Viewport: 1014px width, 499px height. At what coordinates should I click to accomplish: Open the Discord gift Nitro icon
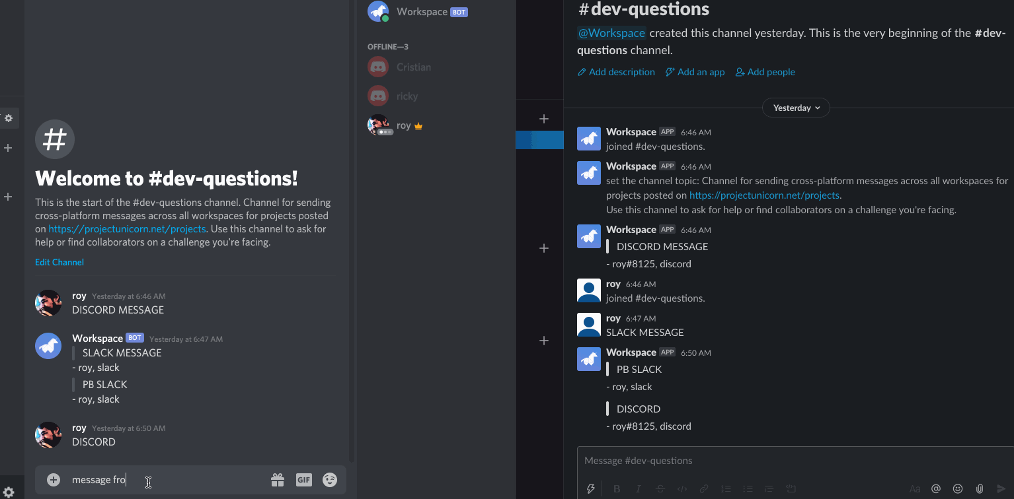click(x=278, y=480)
